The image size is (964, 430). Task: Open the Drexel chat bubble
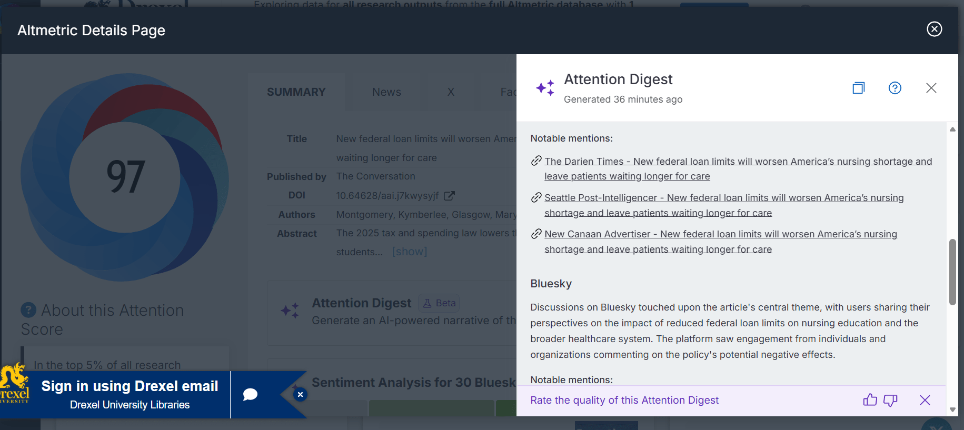[x=250, y=394]
